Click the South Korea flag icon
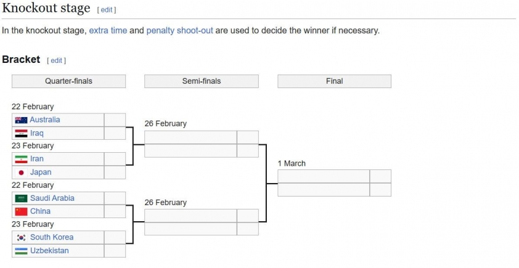The width and height of the screenshot is (519, 268). pos(21,238)
